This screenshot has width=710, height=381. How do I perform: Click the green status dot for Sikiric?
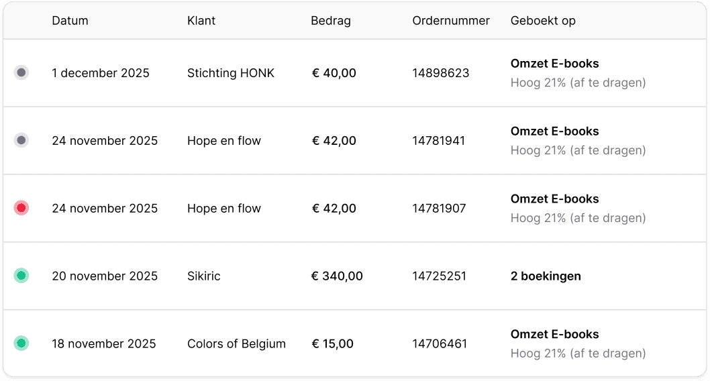[x=21, y=276]
